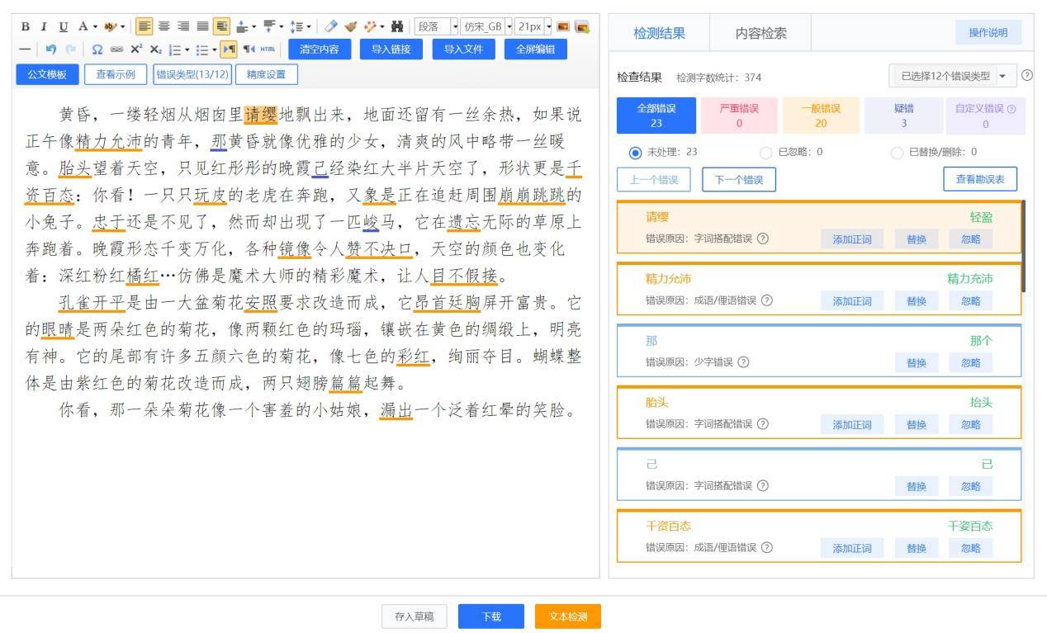The image size is (1047, 633).
Task: Click the highlighted word 请缨 in the text
Action: click(262, 114)
